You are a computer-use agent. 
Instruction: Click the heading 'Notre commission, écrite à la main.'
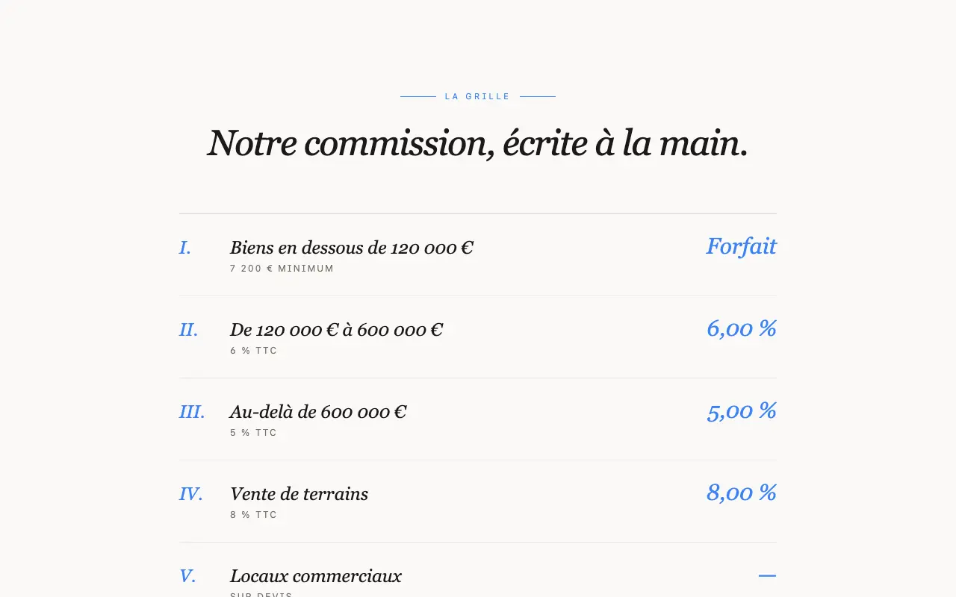click(478, 143)
